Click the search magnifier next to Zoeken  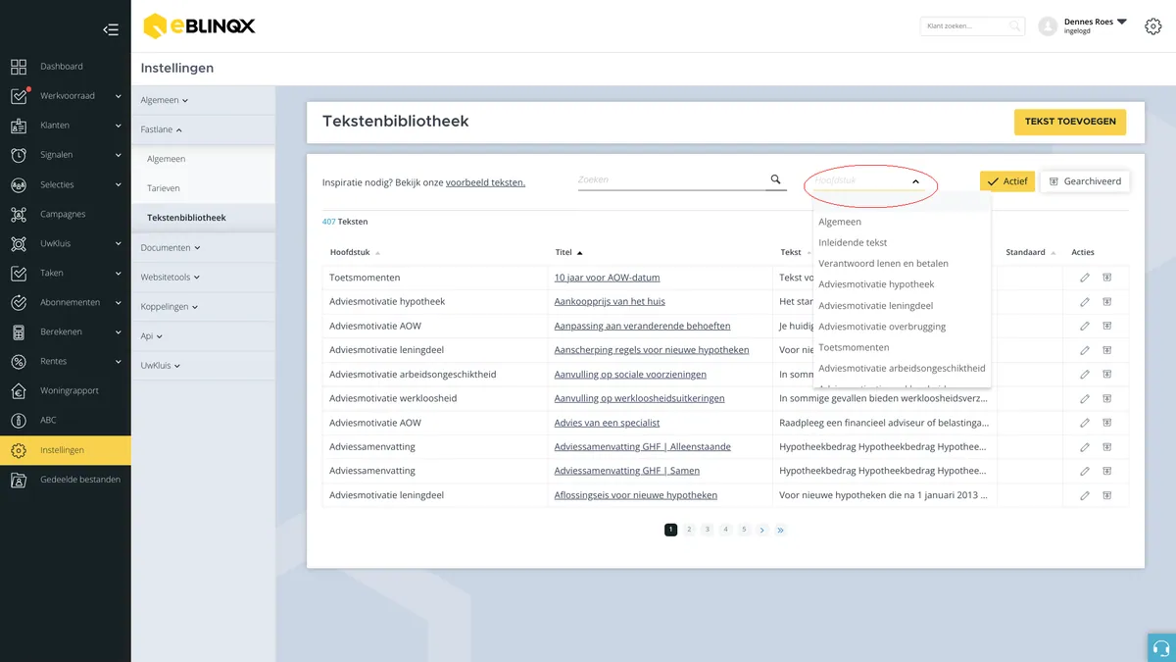(x=775, y=179)
